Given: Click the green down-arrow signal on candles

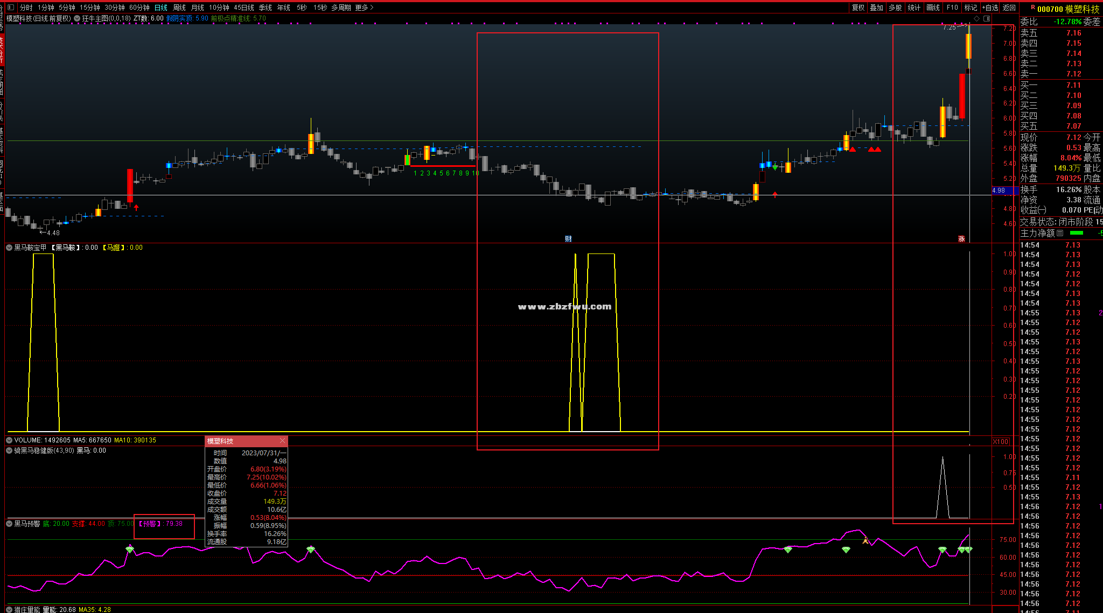Looking at the screenshot, I should [775, 168].
